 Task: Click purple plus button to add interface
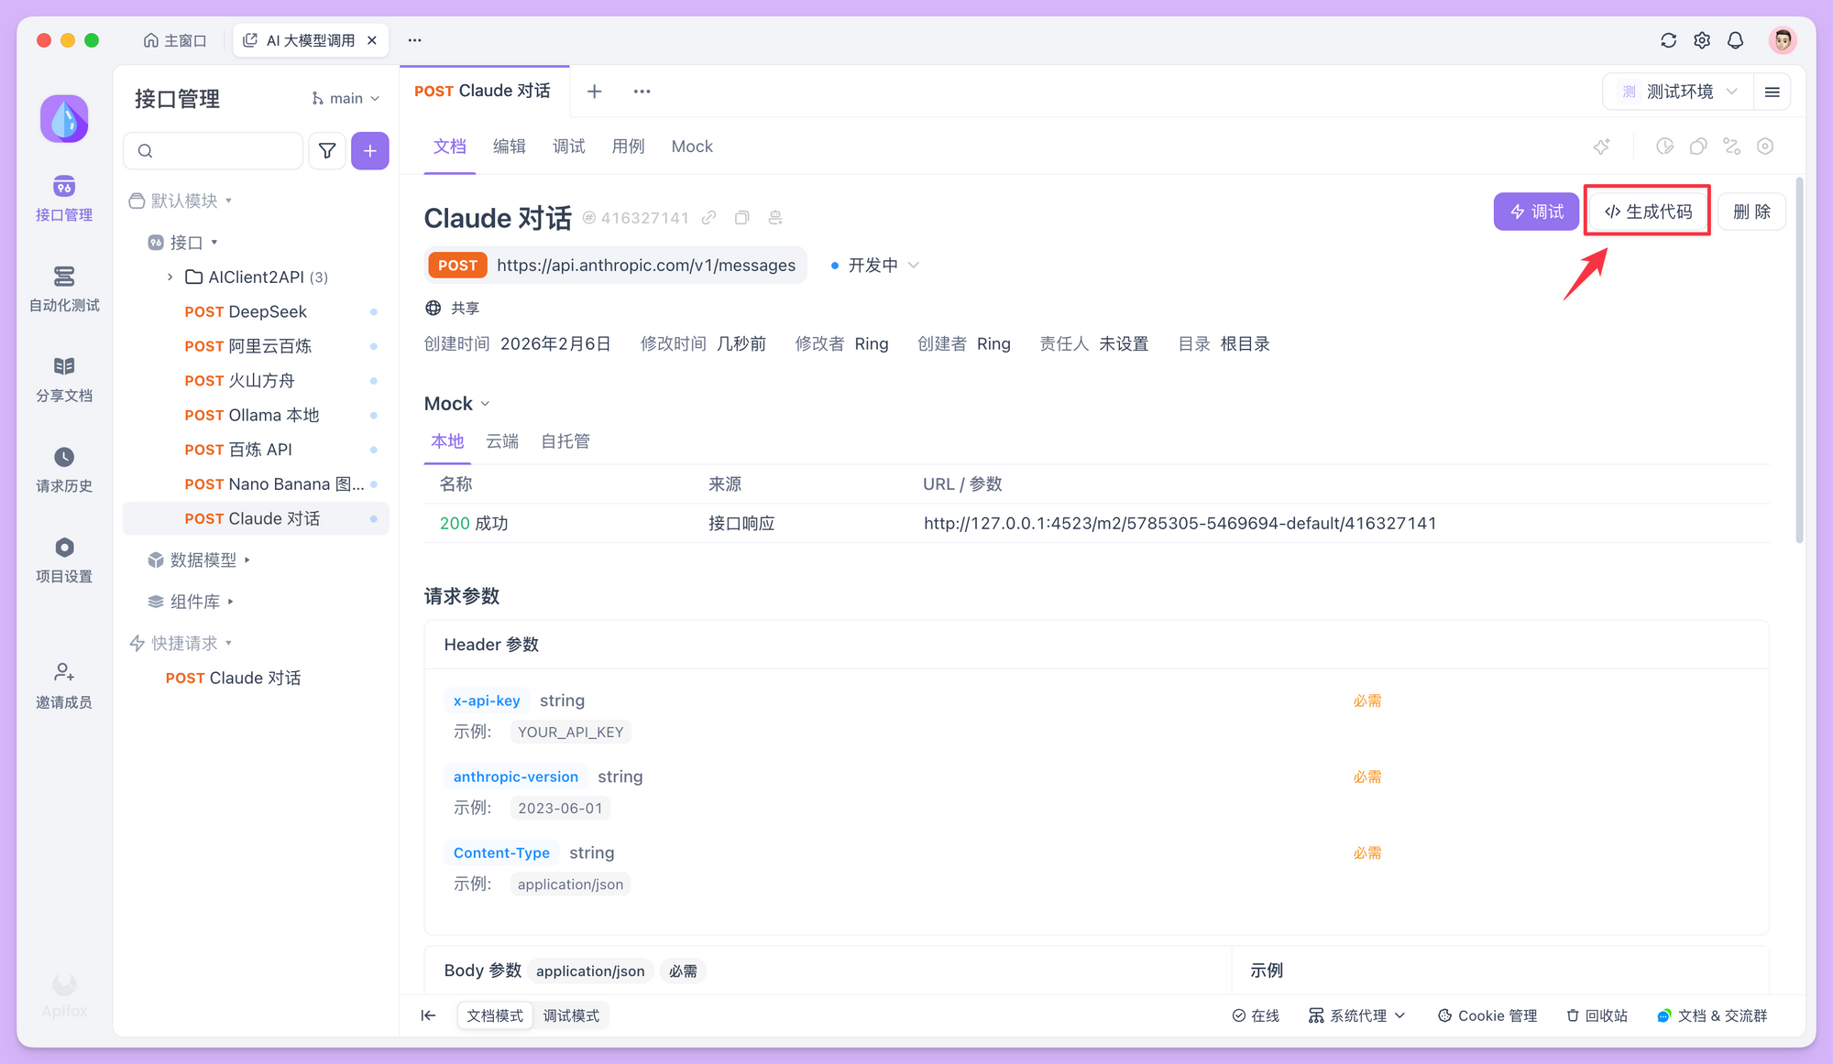tap(369, 151)
